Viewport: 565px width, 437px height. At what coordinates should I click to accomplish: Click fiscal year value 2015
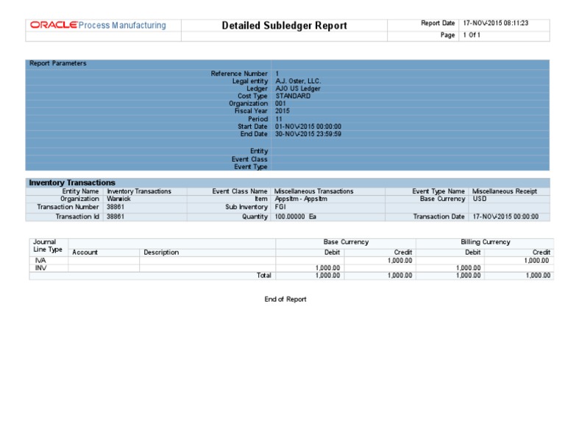point(282,111)
